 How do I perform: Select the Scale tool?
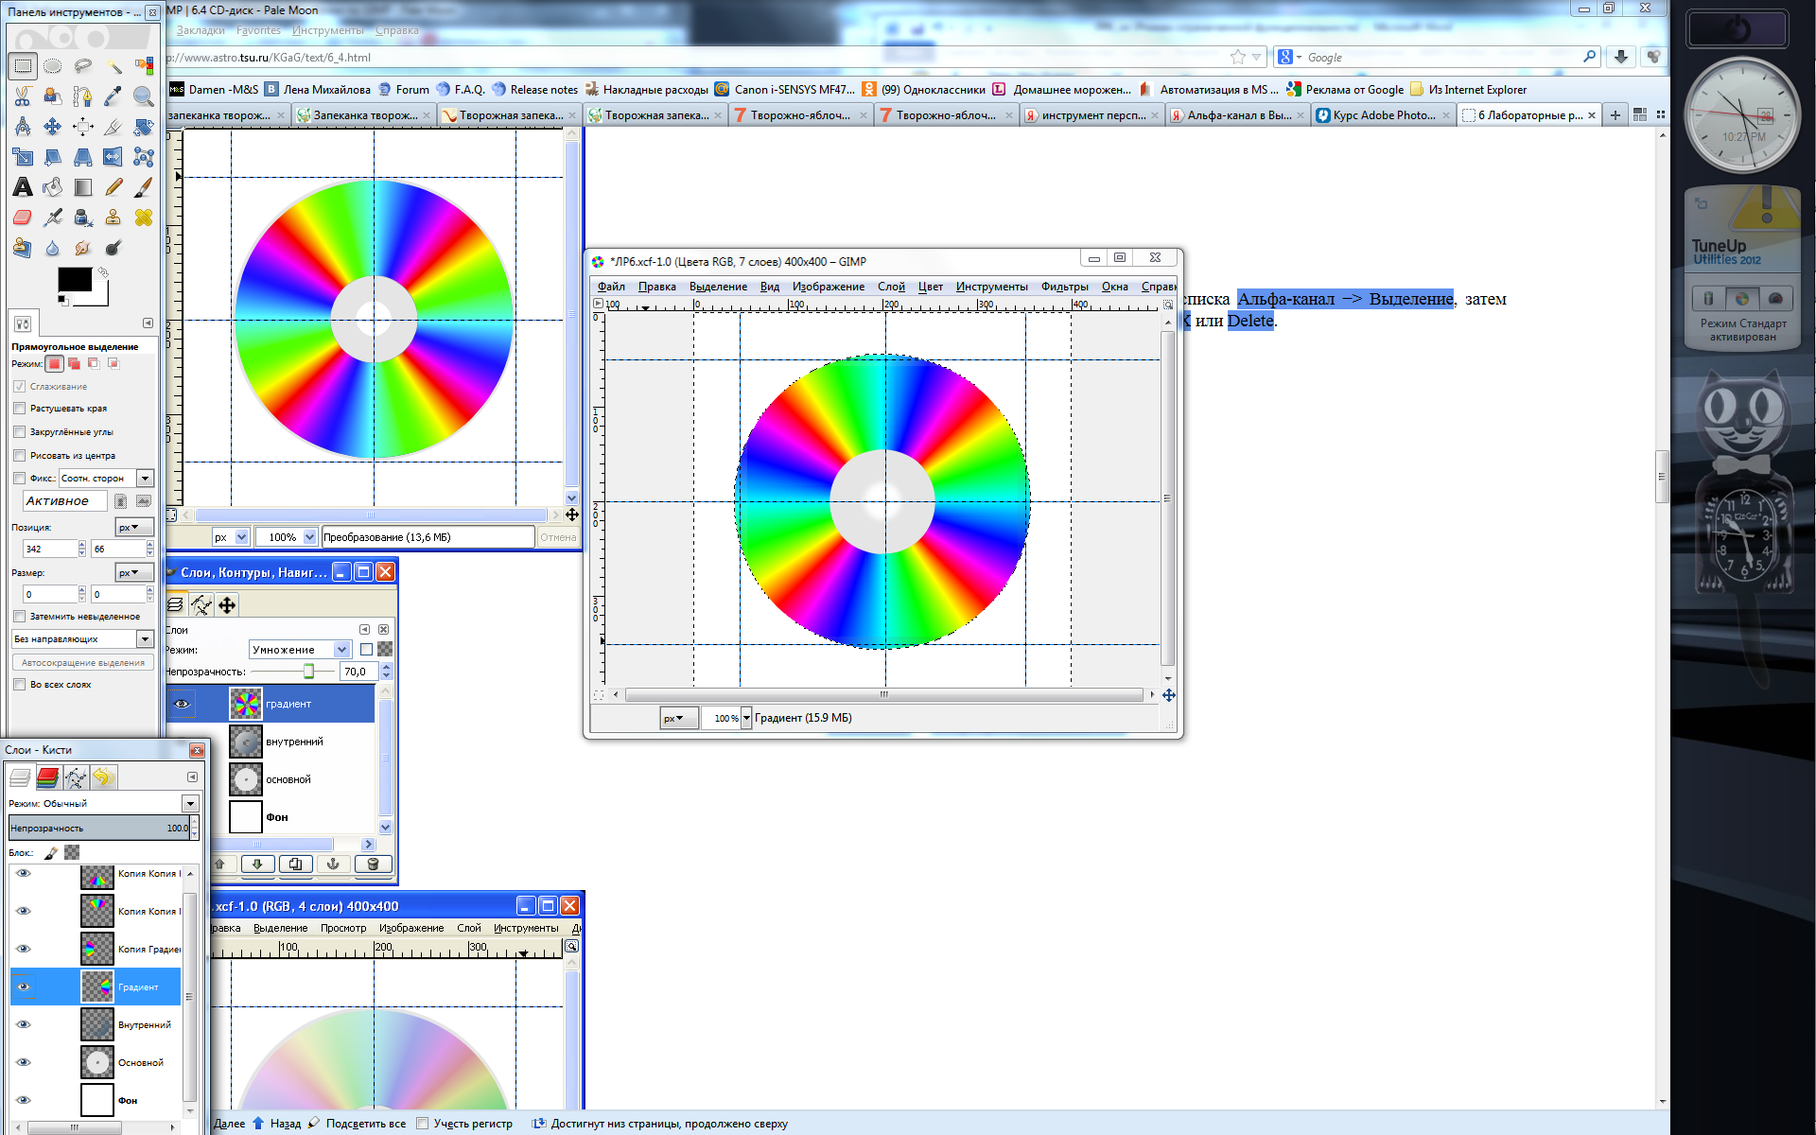[x=23, y=157]
